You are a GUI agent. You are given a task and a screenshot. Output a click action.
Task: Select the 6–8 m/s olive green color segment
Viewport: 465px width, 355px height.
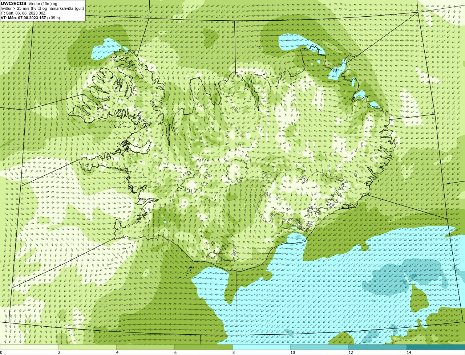click(203, 347)
